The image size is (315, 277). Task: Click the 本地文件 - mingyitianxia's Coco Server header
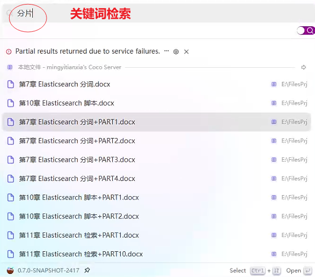pos(69,67)
